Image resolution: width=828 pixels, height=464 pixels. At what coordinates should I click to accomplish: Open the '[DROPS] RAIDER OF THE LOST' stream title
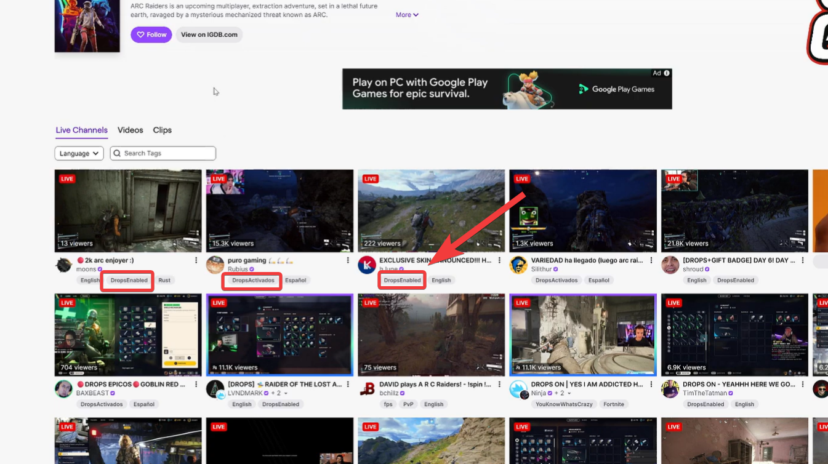[x=284, y=385]
